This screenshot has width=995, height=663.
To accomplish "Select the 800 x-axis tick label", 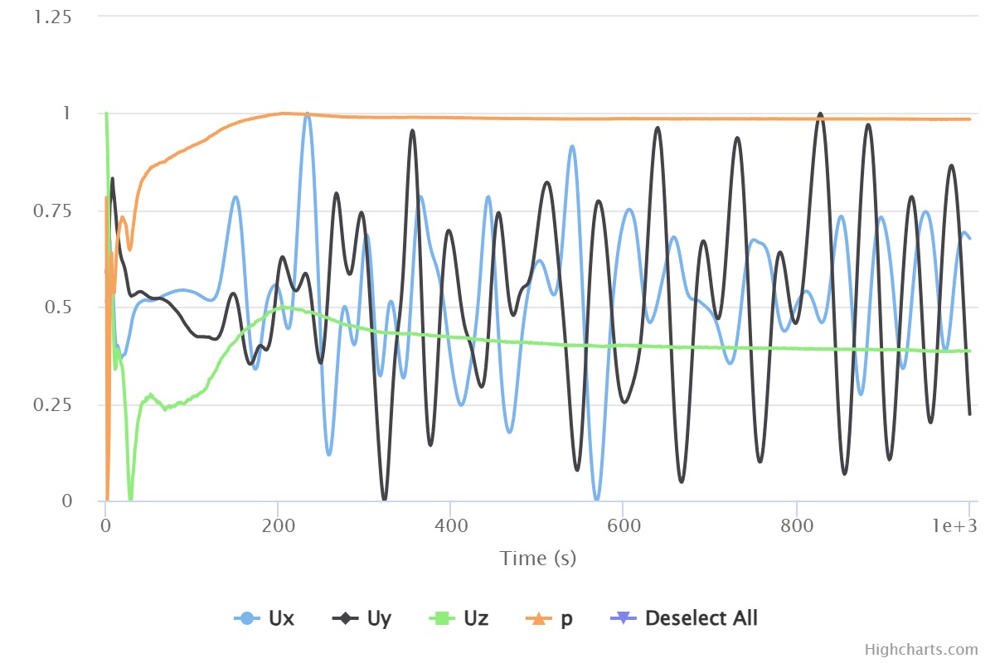I will click(x=796, y=525).
